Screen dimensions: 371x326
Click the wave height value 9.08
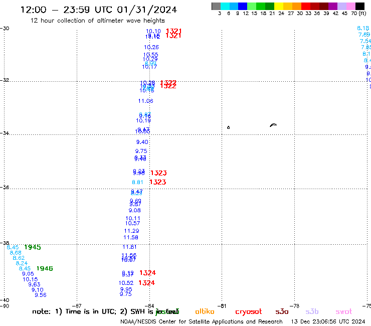[x=135, y=210]
